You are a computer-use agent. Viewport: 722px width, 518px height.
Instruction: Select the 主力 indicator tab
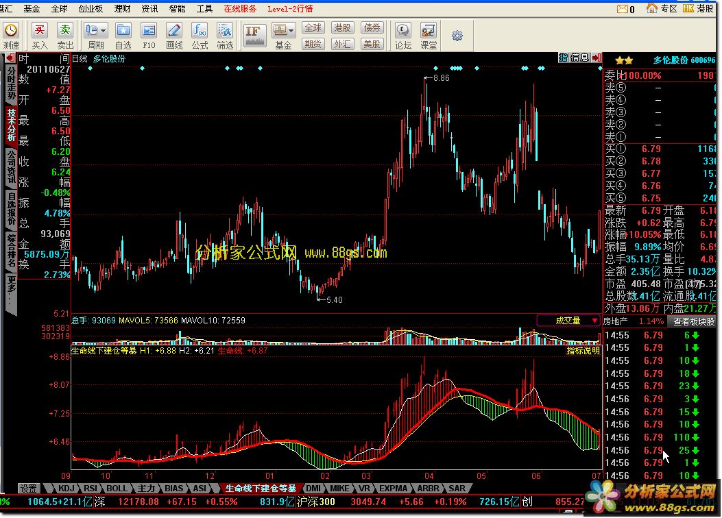(x=146, y=488)
